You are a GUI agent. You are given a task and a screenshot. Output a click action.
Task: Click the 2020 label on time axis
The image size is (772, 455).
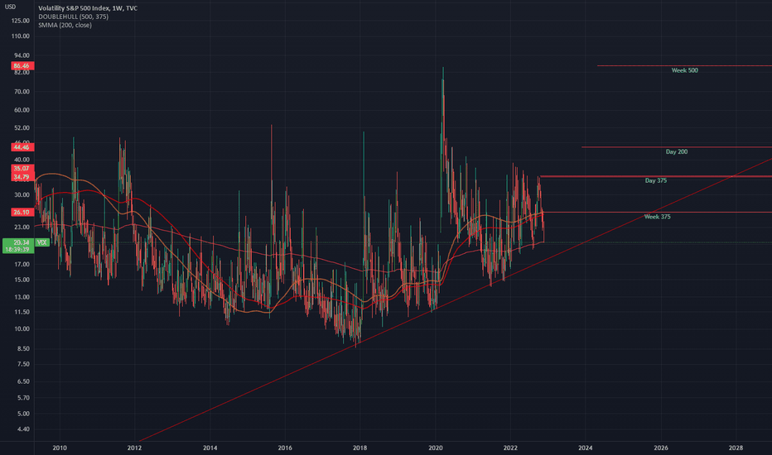point(435,448)
